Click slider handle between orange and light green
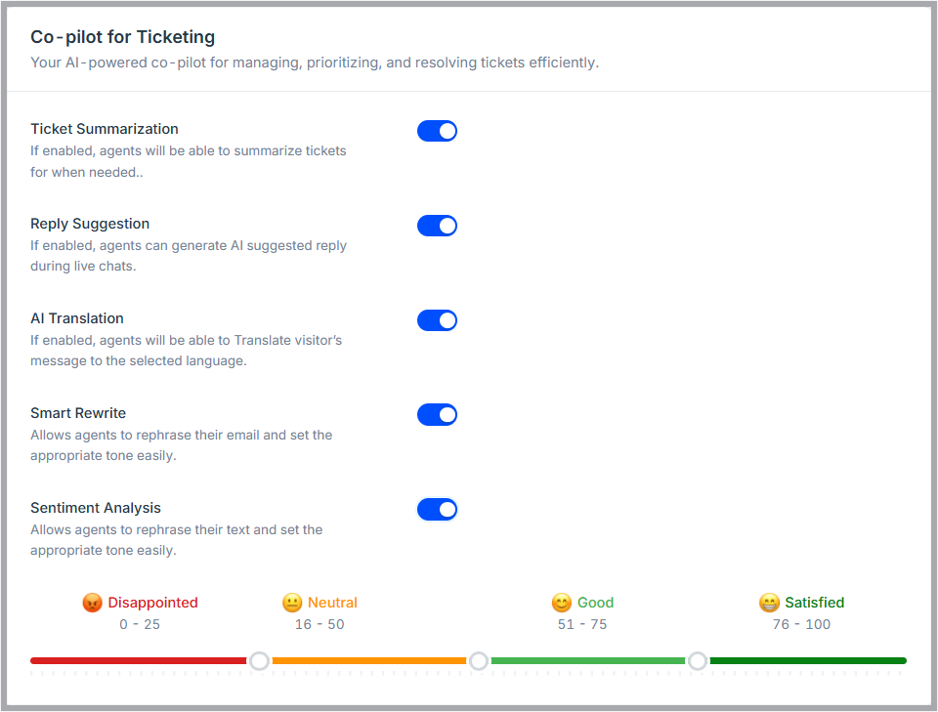Screen dimensions: 938x712 point(479,661)
